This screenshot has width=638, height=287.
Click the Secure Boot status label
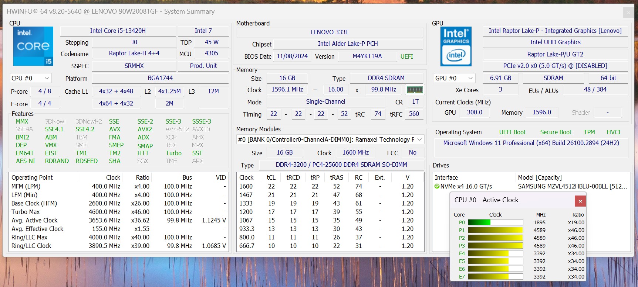[x=555, y=132]
